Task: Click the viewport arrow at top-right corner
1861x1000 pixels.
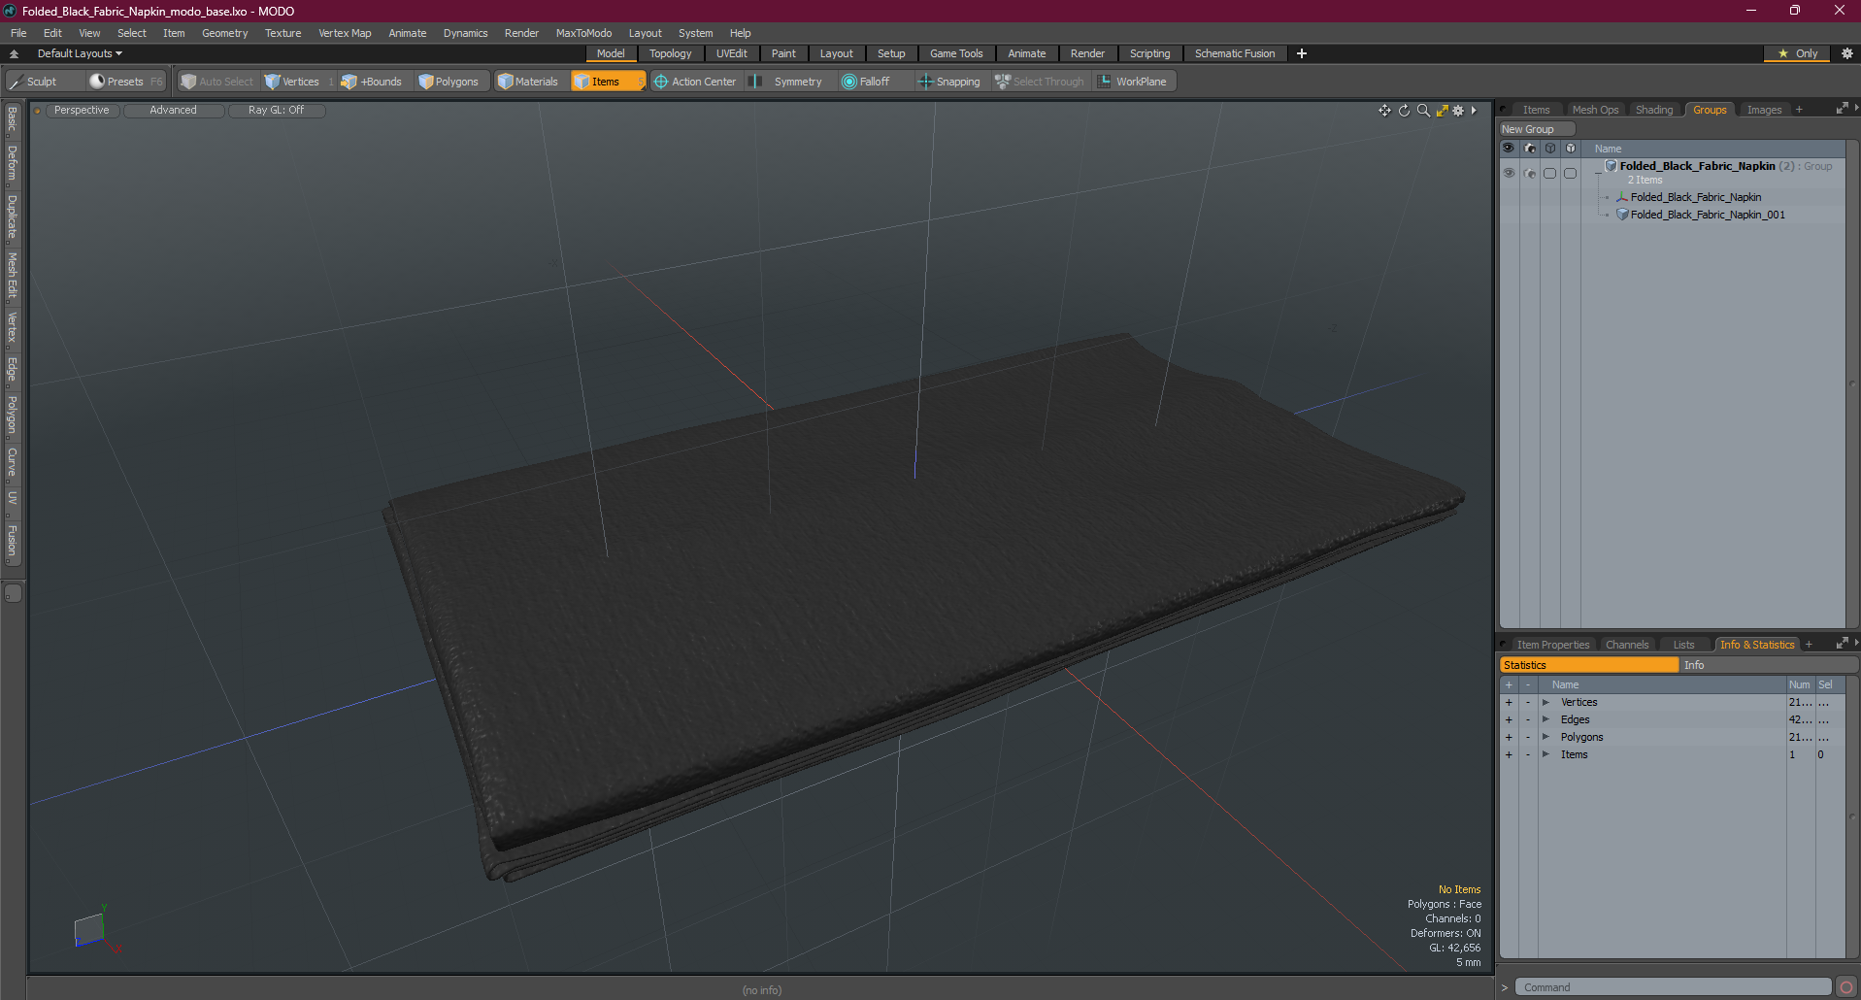Action: 1474,111
